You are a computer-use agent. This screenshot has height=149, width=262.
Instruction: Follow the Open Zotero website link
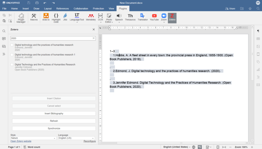pos(21,141)
